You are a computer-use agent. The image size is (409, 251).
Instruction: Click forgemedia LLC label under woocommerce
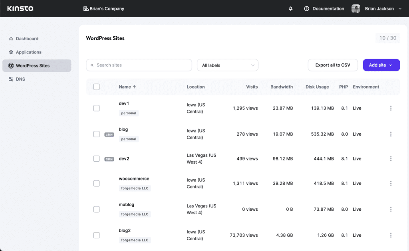(x=135, y=188)
